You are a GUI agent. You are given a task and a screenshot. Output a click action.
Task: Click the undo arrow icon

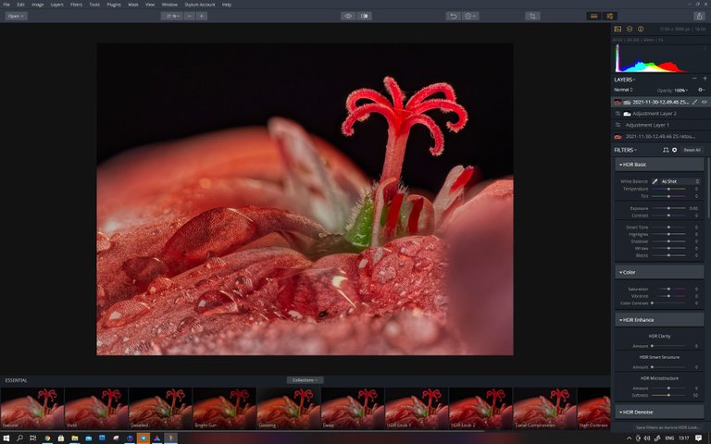[453, 16]
